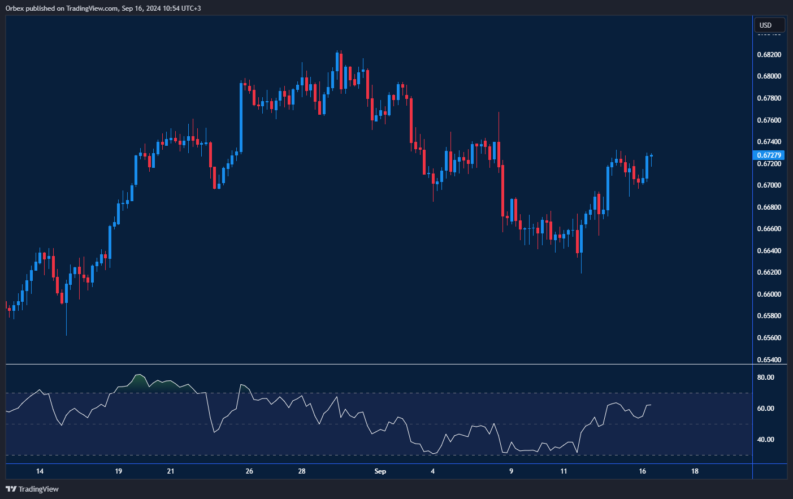Open the USD currency selector

[769, 25]
